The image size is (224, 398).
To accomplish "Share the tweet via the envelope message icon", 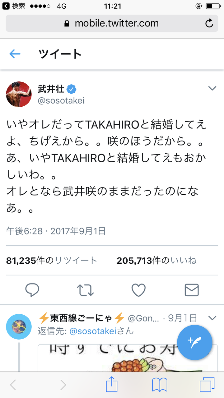I will click(192, 290).
